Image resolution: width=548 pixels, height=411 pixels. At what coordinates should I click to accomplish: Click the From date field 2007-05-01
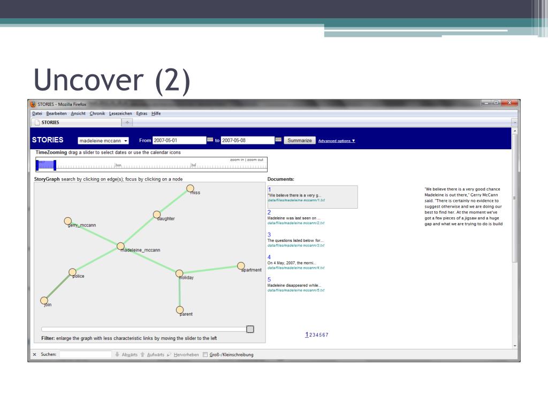tap(179, 140)
